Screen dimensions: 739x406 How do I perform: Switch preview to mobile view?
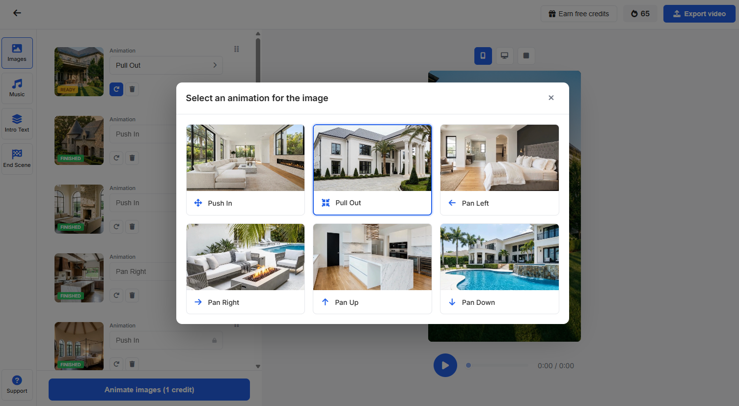coord(483,56)
